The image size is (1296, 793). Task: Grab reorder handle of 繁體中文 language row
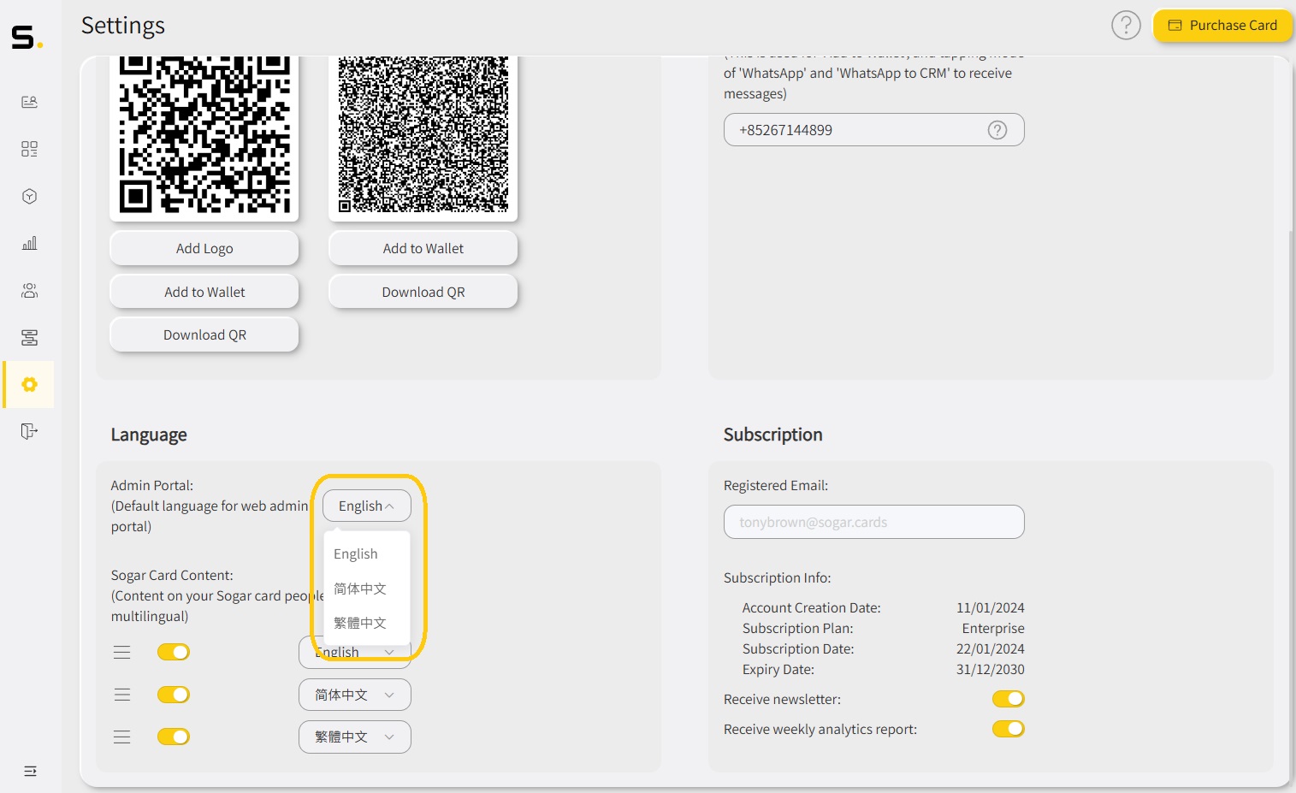(x=122, y=737)
